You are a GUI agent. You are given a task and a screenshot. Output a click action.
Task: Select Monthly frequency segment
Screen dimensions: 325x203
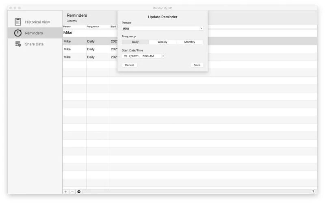pyautogui.click(x=190, y=42)
